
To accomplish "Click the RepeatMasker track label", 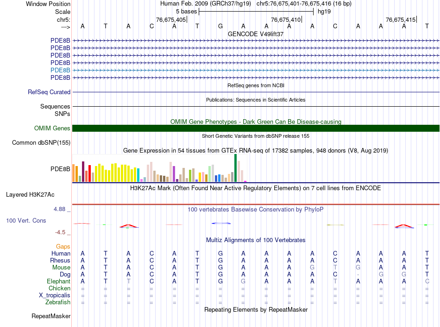I will pyautogui.click(x=51, y=316).
